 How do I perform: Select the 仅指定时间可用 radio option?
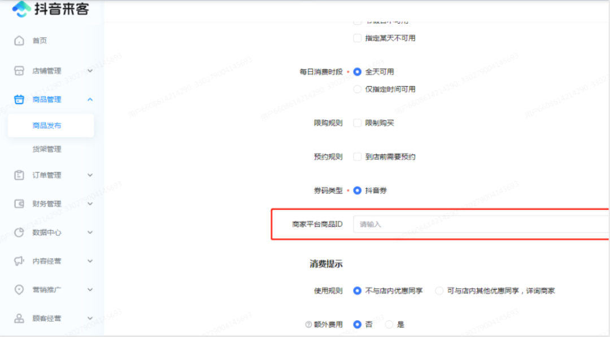[x=357, y=89]
